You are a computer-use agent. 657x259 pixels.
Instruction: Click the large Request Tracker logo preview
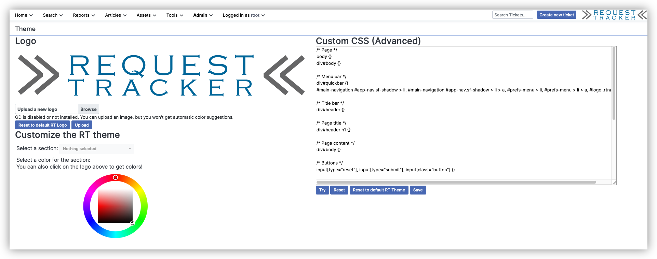tap(161, 75)
